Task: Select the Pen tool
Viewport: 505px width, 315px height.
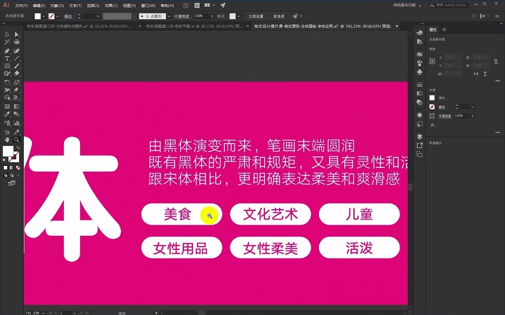Action: (x=7, y=51)
